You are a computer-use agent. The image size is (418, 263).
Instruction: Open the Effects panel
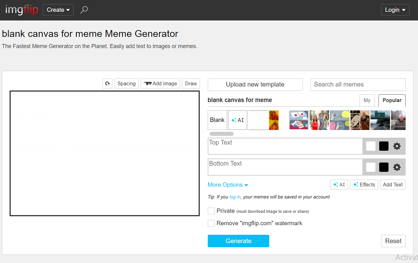pos(364,184)
